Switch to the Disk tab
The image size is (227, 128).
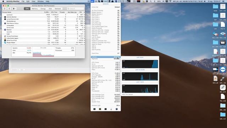[50, 9]
